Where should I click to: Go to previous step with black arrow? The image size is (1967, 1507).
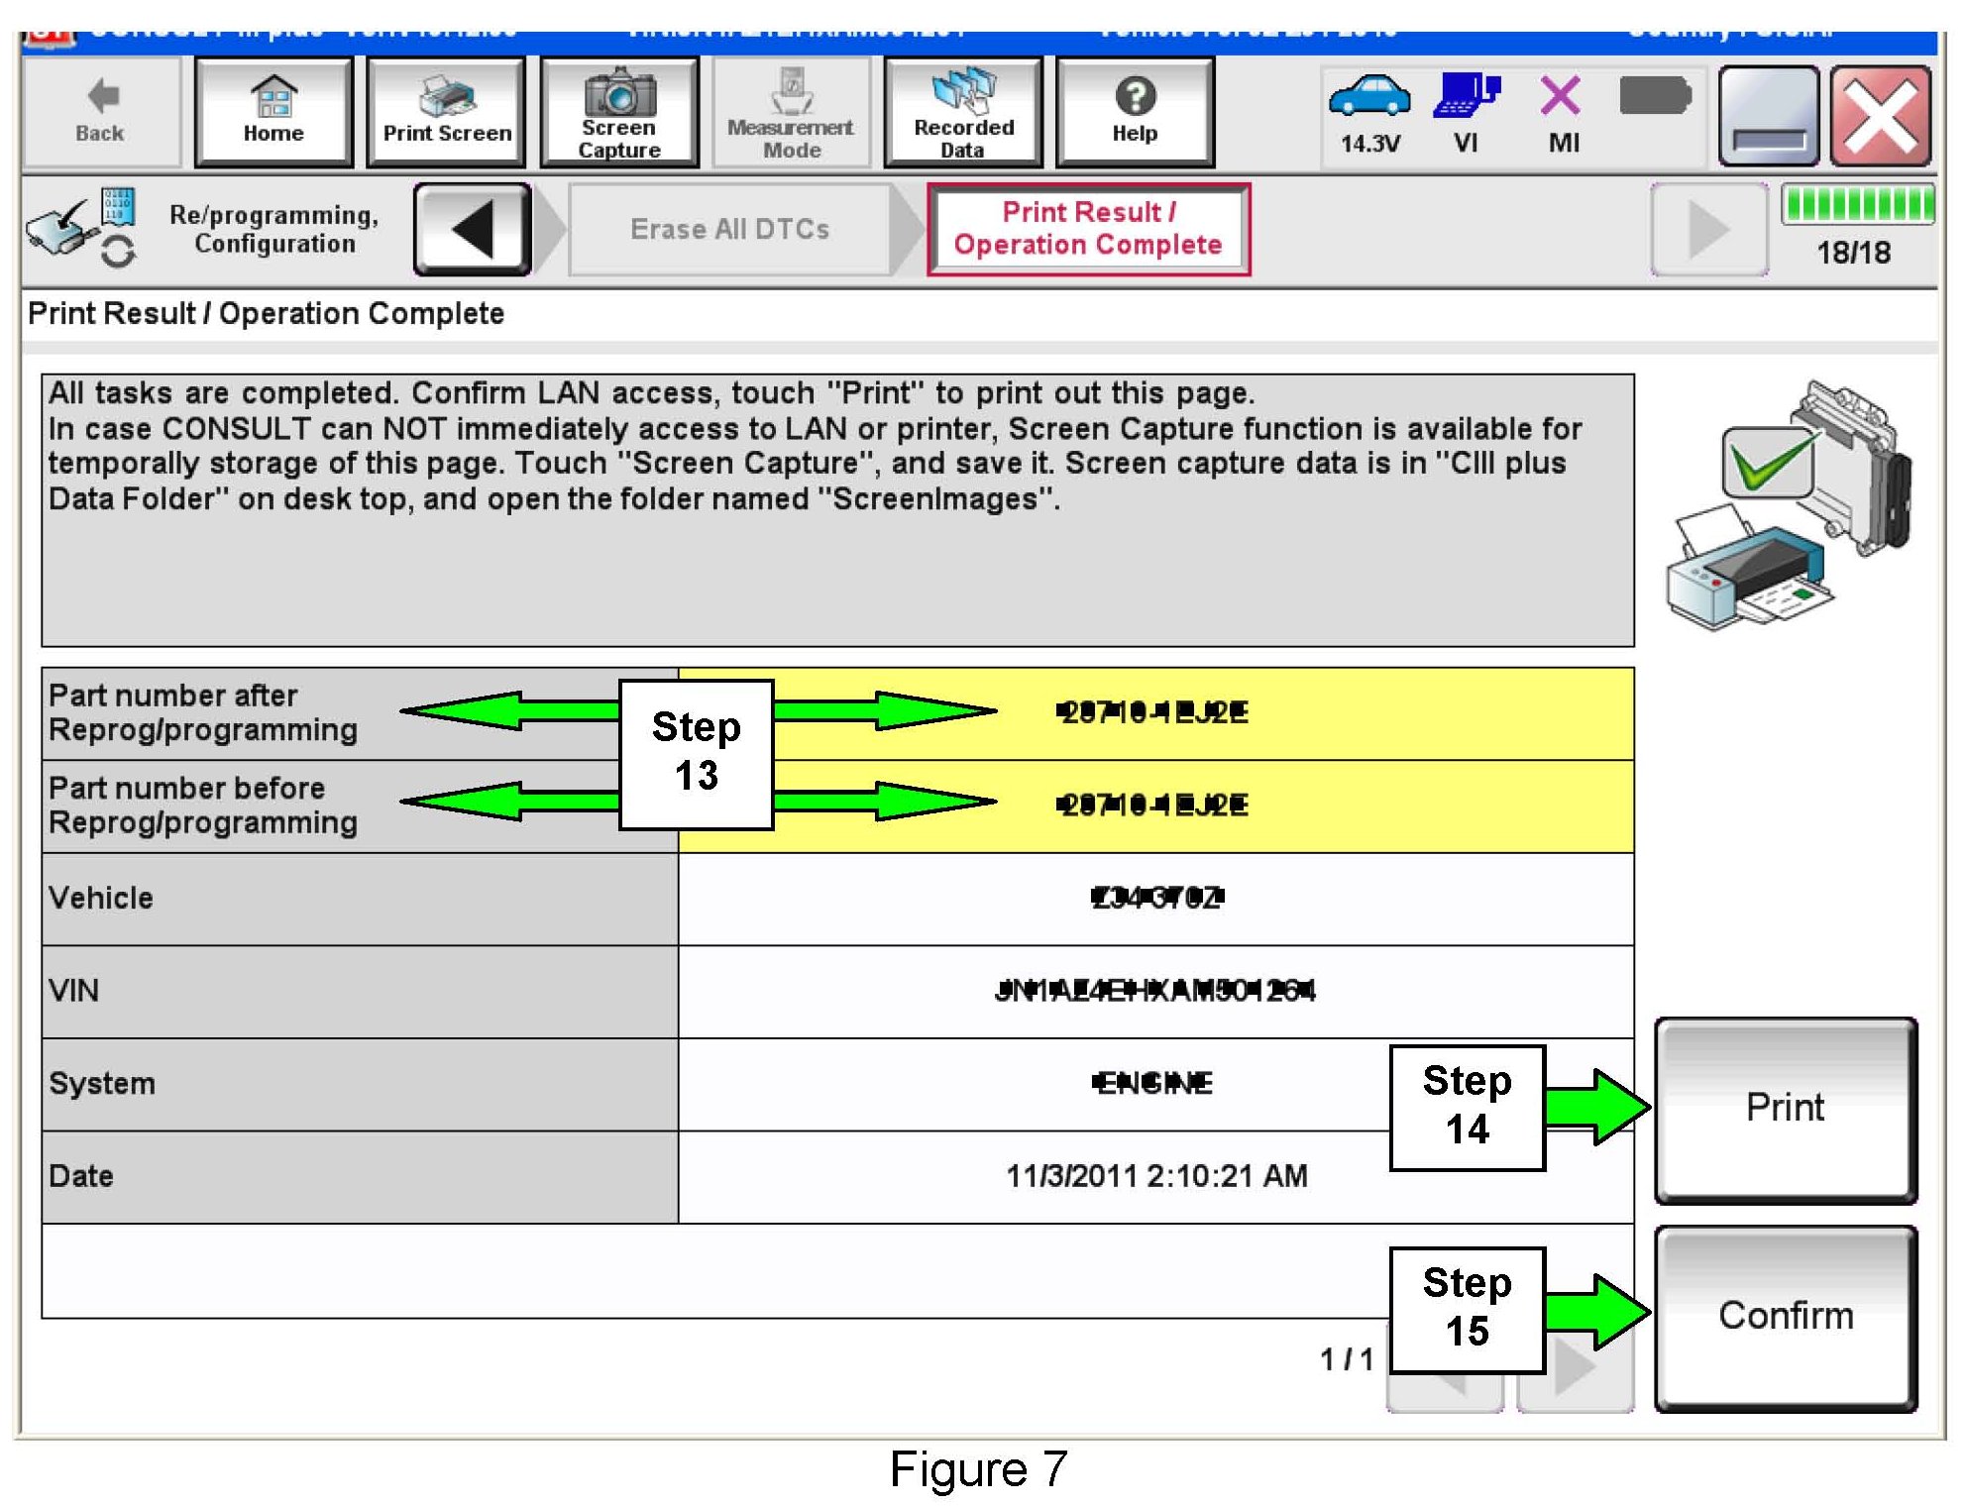click(473, 229)
